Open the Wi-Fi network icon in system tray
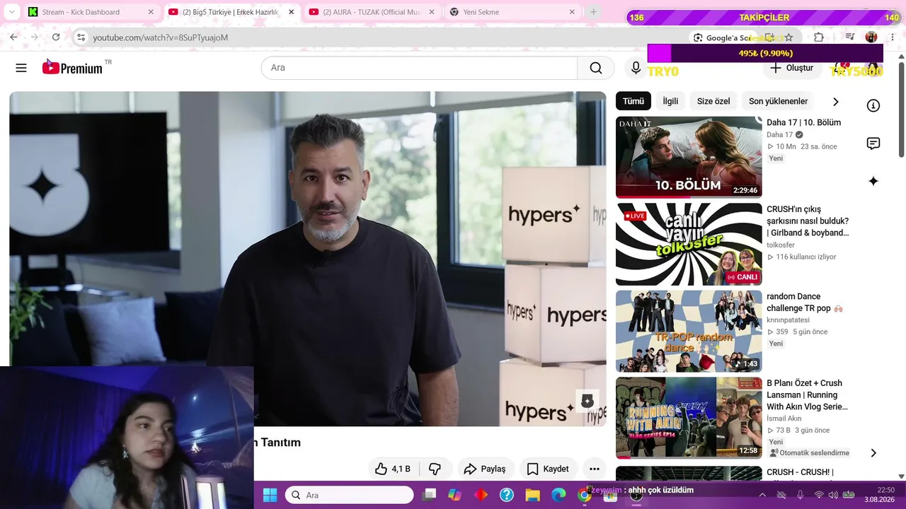 (818, 495)
